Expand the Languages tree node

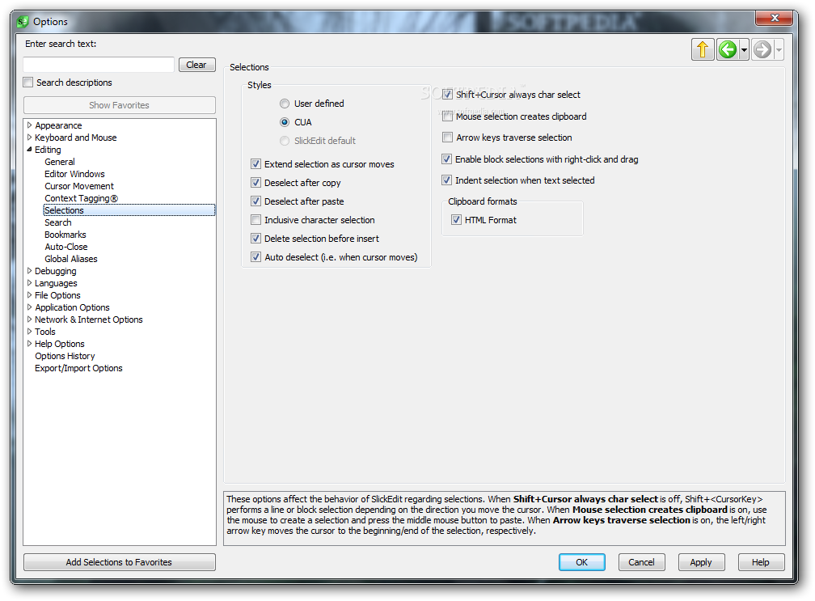pos(29,283)
